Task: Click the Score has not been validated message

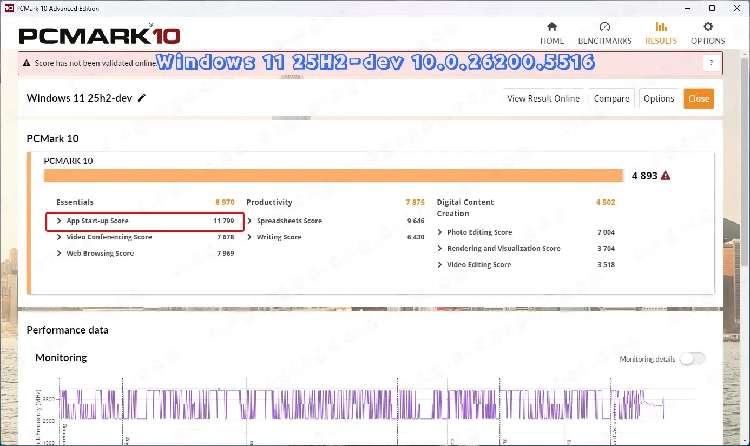Action: coord(96,63)
